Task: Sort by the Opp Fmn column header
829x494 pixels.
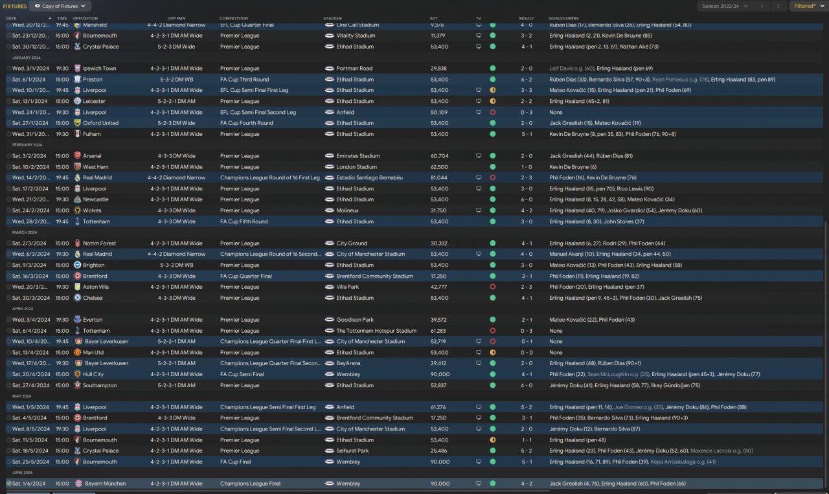Action: click(x=176, y=18)
